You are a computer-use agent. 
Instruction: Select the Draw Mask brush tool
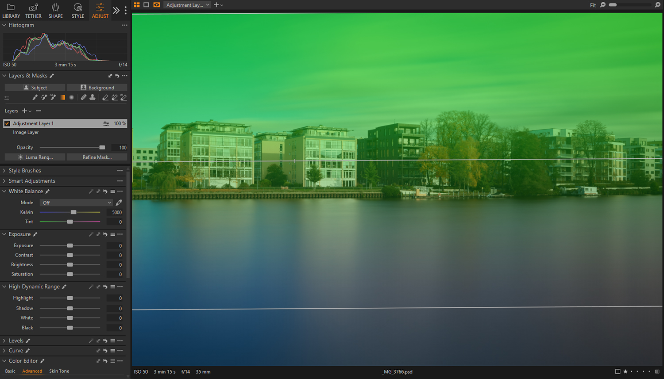coord(35,97)
